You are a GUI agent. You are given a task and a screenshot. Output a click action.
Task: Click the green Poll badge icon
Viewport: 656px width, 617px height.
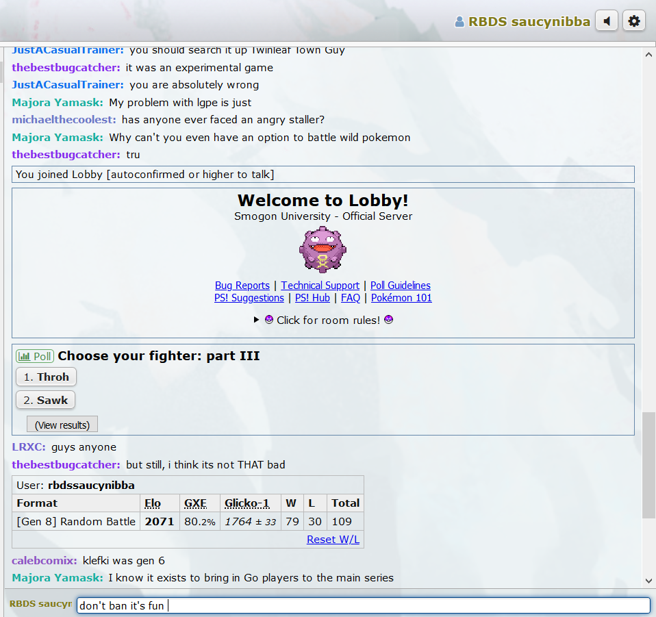[35, 356]
